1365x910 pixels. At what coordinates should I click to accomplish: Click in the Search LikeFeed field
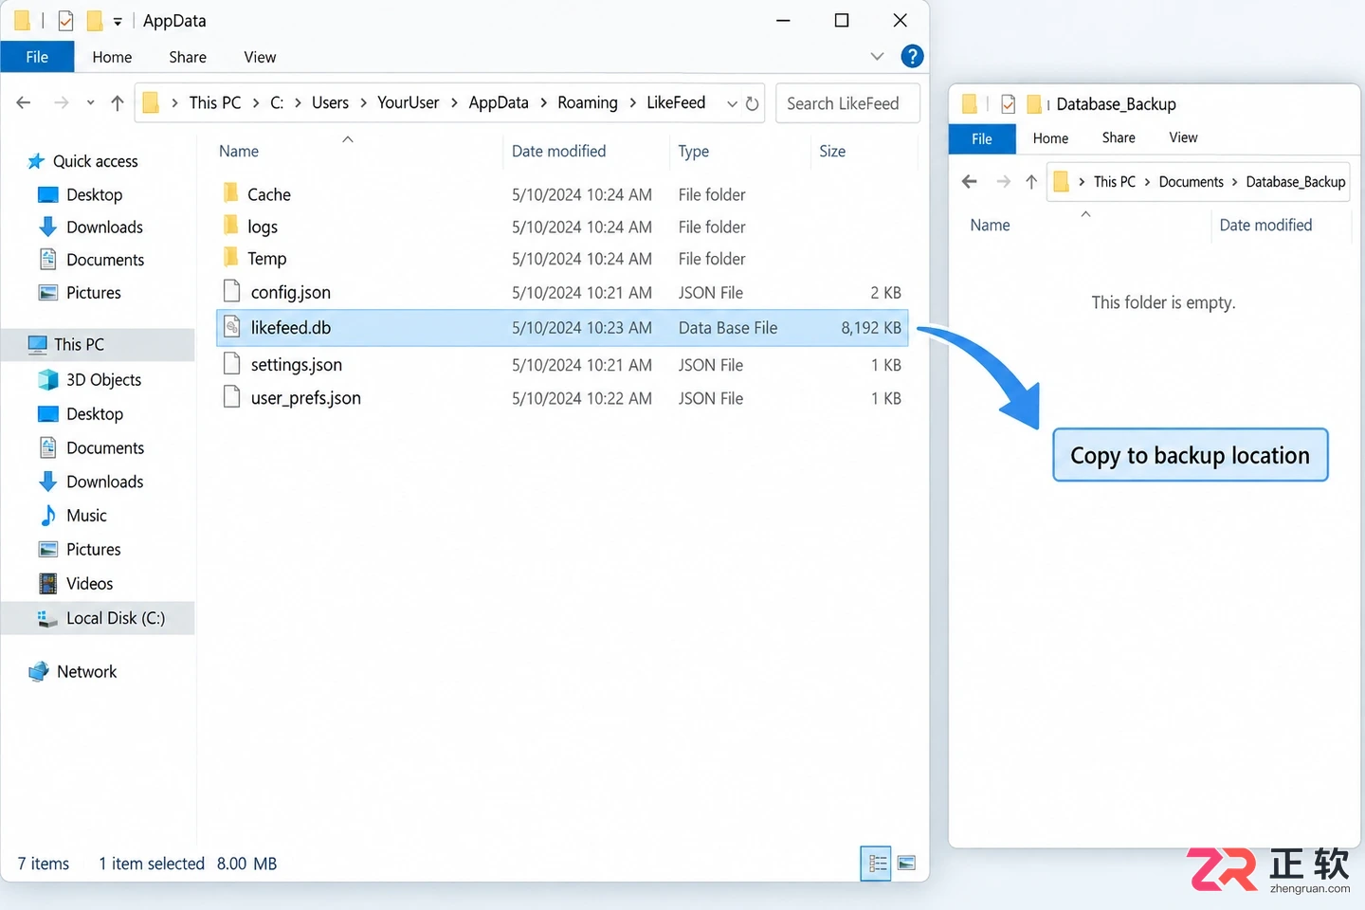(x=847, y=103)
